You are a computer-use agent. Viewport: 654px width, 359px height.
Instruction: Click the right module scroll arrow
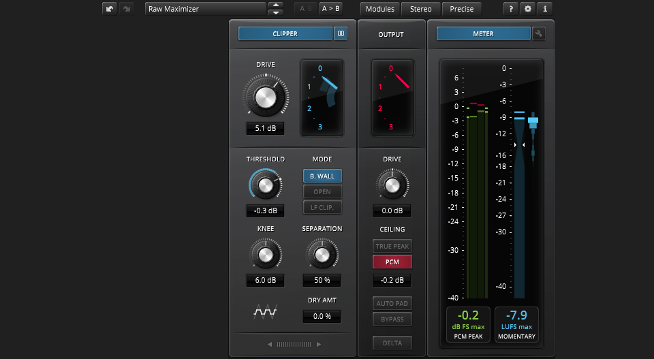(319, 345)
